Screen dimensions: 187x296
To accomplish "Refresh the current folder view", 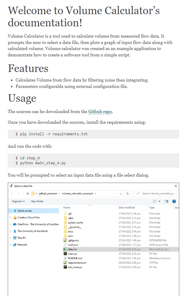I will tap(127, 193).
